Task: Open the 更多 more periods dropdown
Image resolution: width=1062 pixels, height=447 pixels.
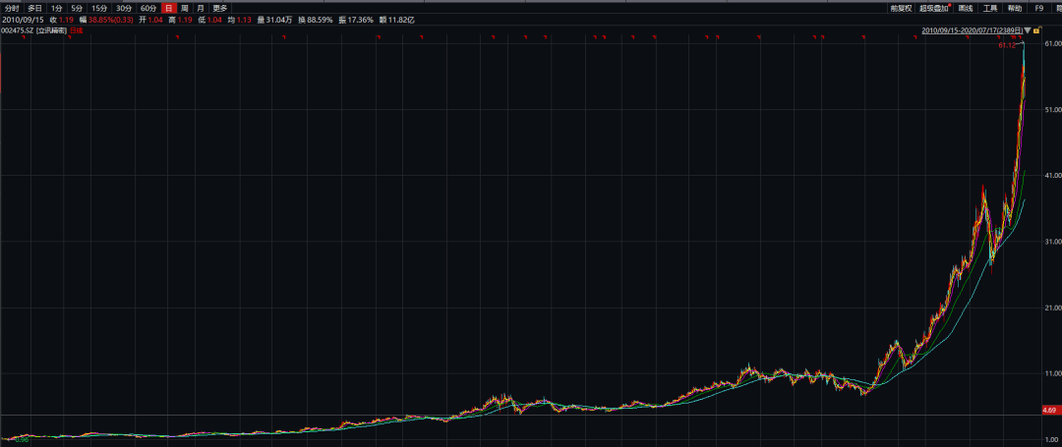Action: [x=219, y=8]
